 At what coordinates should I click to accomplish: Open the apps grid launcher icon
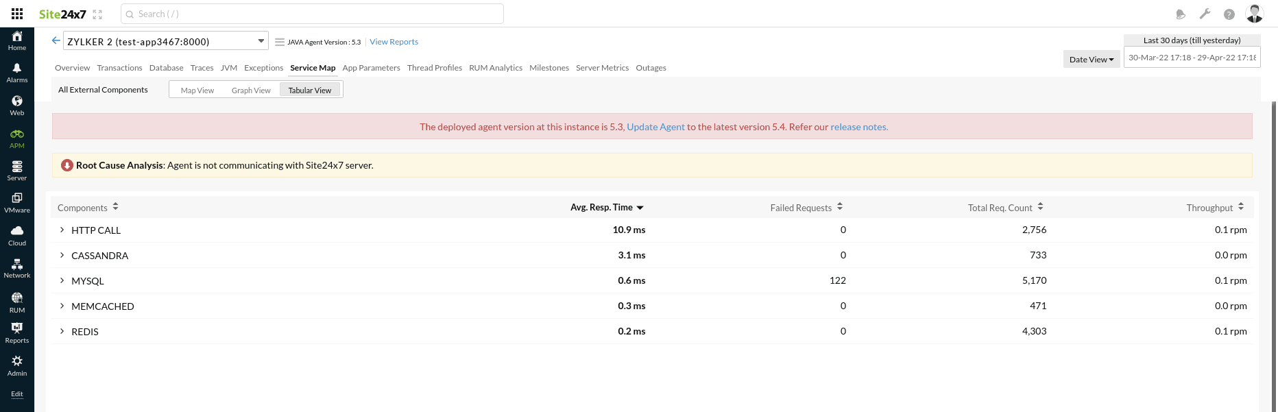tap(17, 14)
